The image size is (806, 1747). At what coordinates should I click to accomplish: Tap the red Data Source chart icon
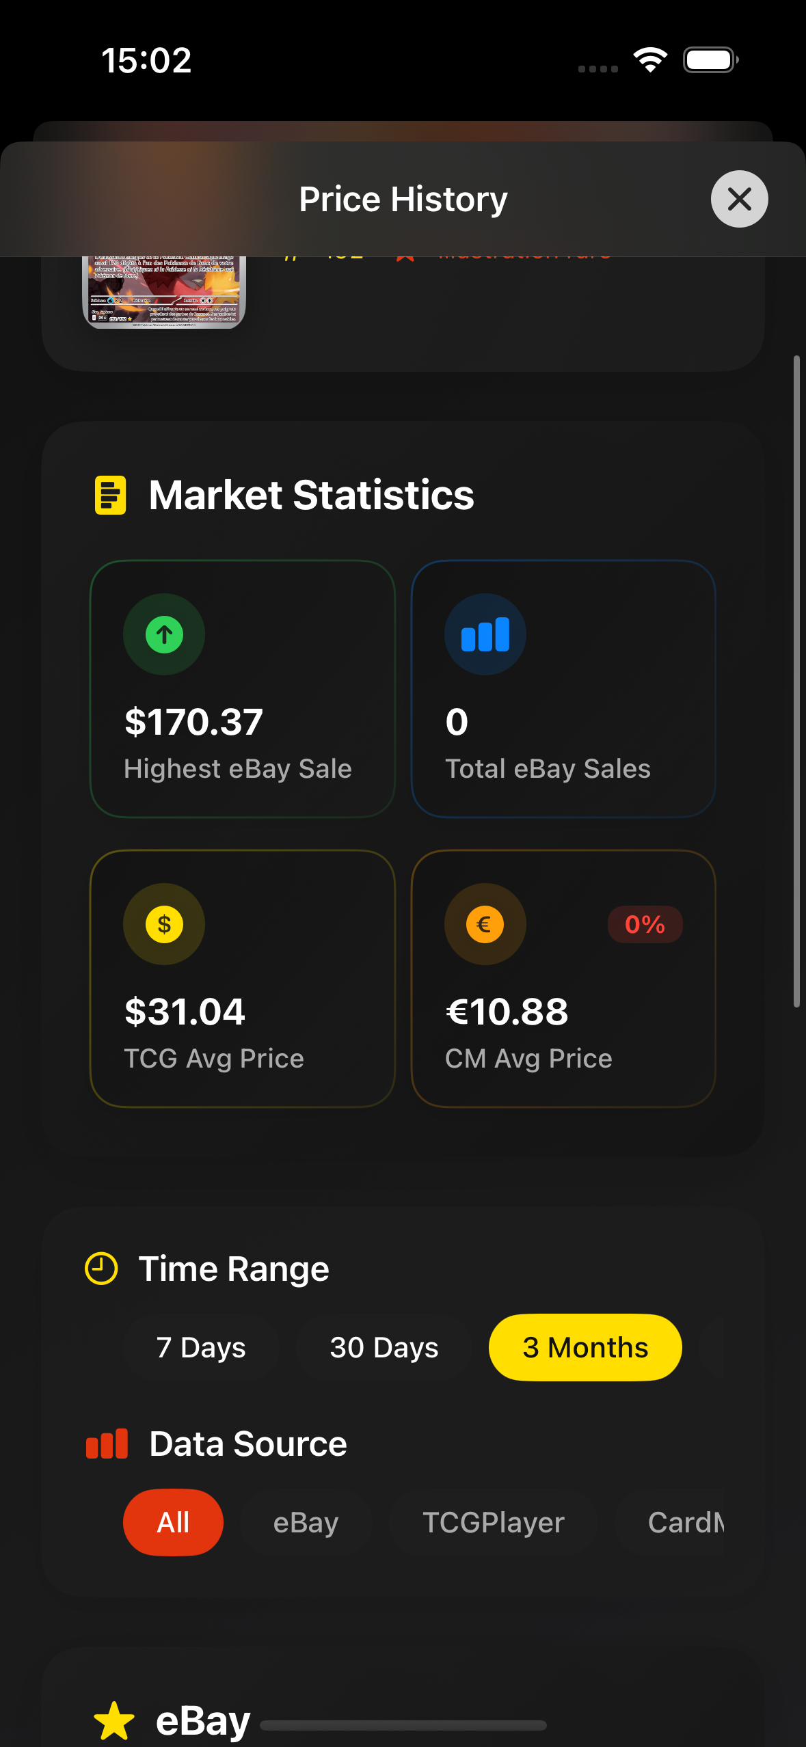(107, 1444)
